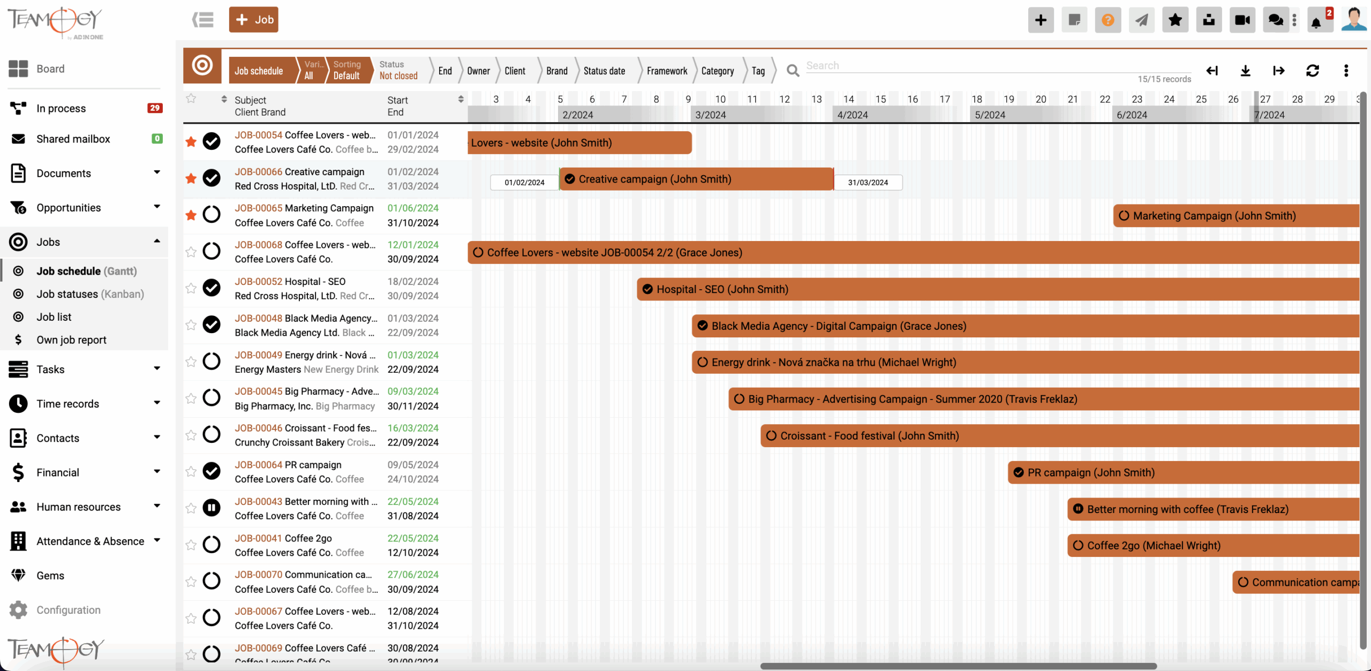Toggle favorite star for JOB-00052 Hospital SEO
This screenshot has width=1371, height=671.
pos(191,289)
